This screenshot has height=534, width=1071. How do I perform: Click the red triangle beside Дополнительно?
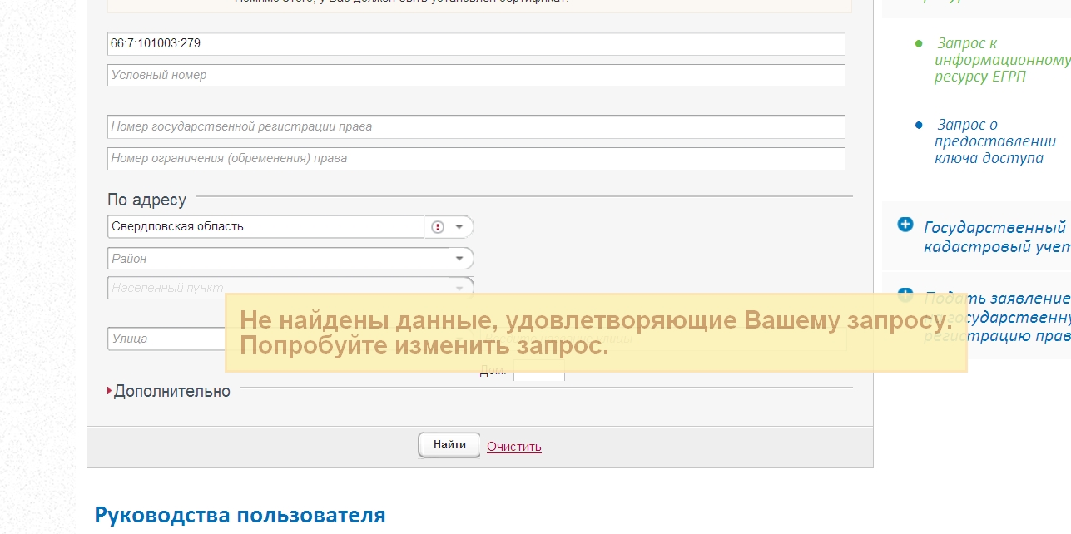[x=111, y=391]
